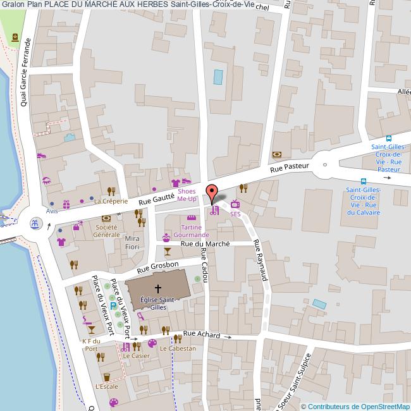Click the L'Escale café cup icon

[x=107, y=377]
